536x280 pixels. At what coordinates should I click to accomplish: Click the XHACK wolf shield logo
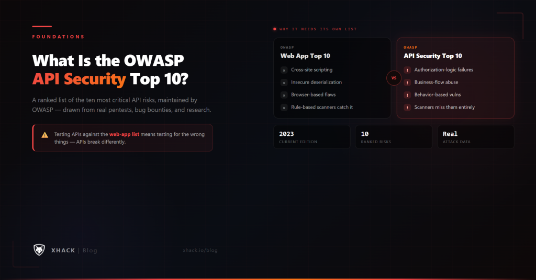pos(39,250)
